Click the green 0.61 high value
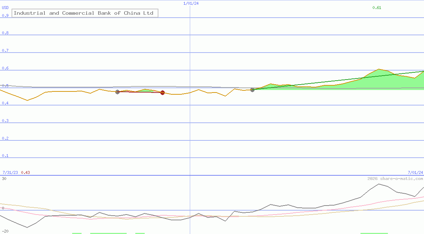This screenshot has width=424, height=234. coord(377,8)
